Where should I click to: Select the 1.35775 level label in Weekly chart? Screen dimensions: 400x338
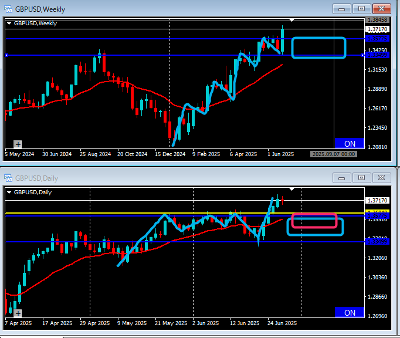point(378,39)
